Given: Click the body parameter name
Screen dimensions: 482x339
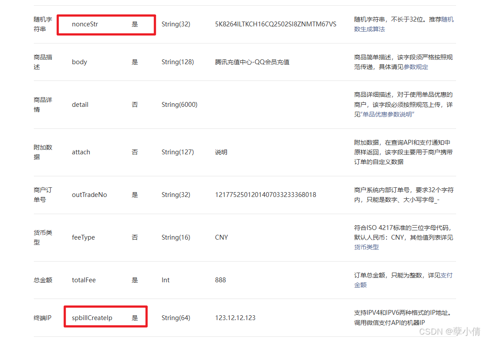Looking at the screenshot, I should (79, 62).
